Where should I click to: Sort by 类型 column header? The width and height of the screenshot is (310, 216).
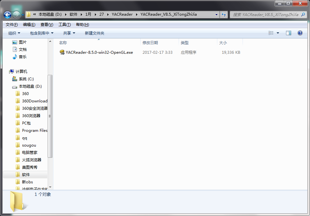(198, 43)
